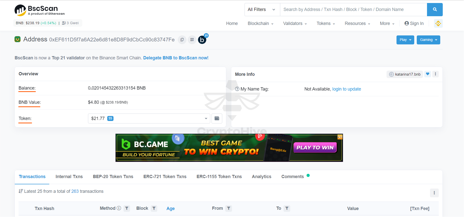Screen dimensions: 464x217
Task: Filter the From column funnel icon
Action: tap(229, 208)
